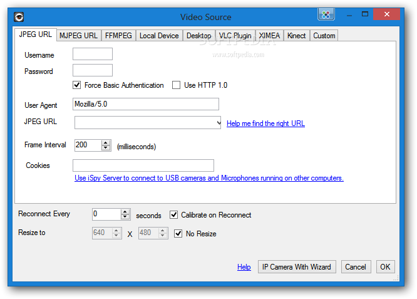Click the Cancel button
The width and height of the screenshot is (417, 299).
tap(356, 267)
